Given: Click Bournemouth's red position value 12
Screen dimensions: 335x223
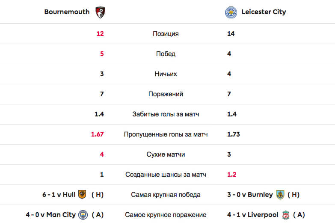Looking at the screenshot, I should tap(100, 34).
